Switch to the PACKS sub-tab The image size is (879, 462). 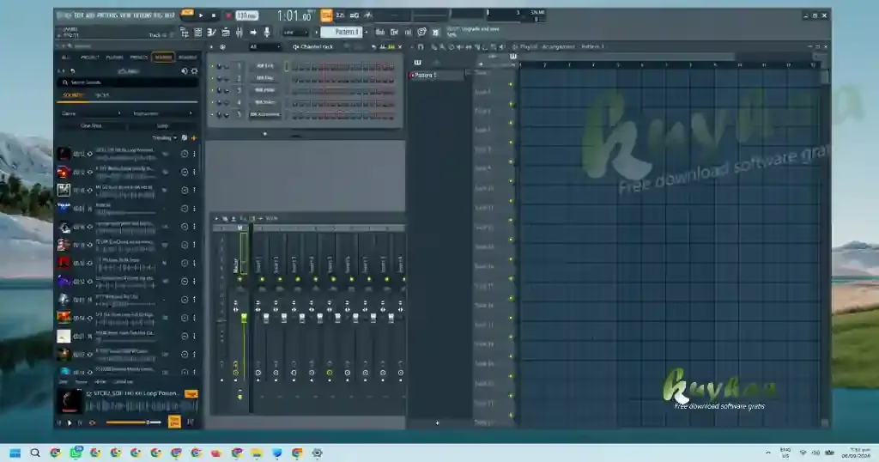coord(102,95)
